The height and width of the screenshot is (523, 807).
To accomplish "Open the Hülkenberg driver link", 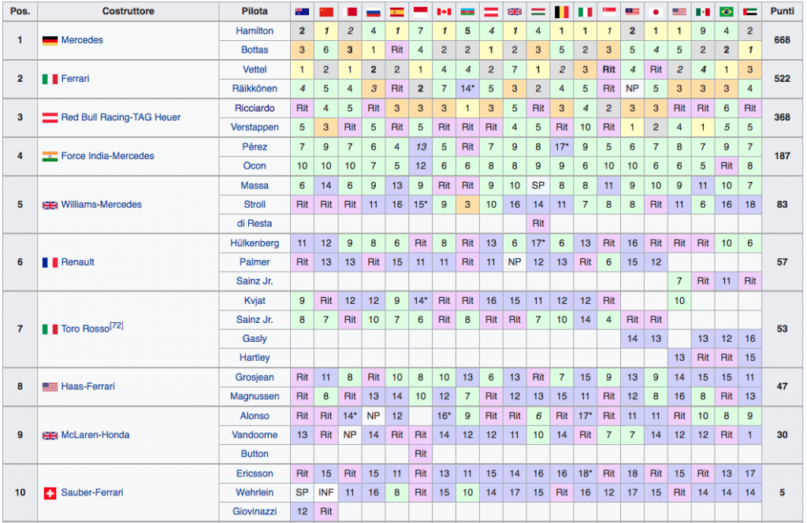I will [x=255, y=243].
